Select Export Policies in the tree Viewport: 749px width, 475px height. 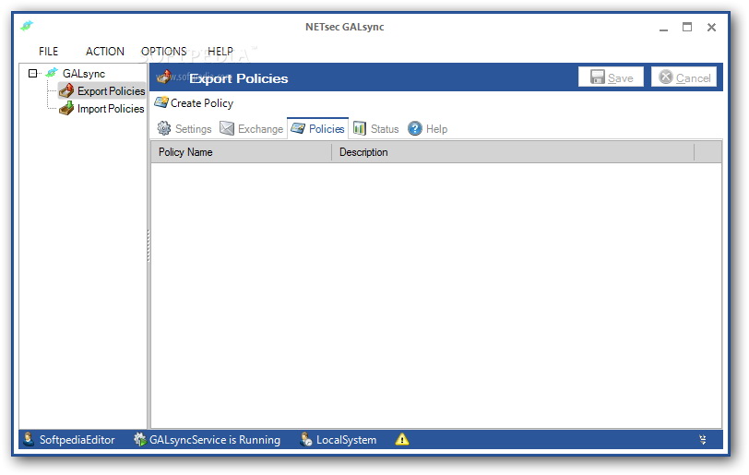click(x=111, y=90)
